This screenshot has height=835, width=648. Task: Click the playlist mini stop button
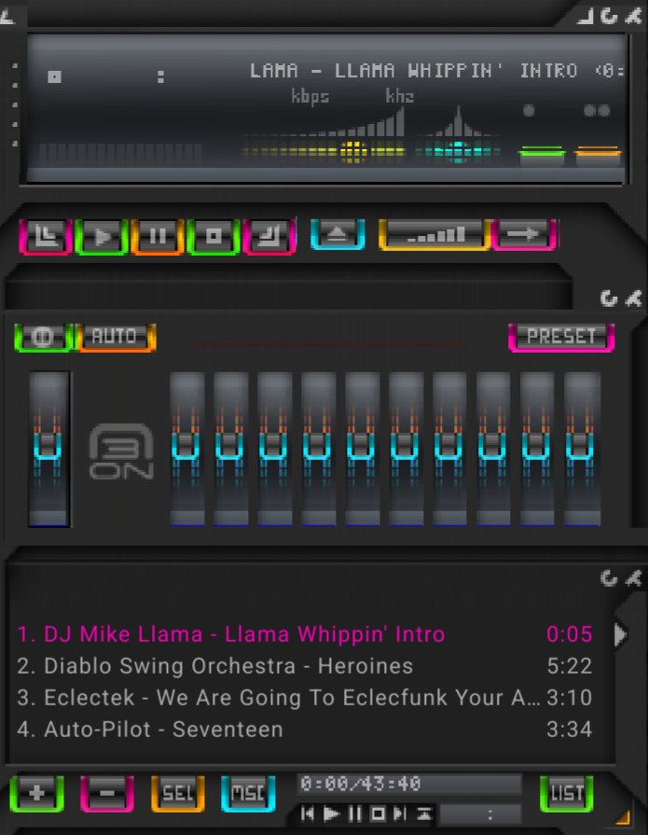[x=378, y=814]
